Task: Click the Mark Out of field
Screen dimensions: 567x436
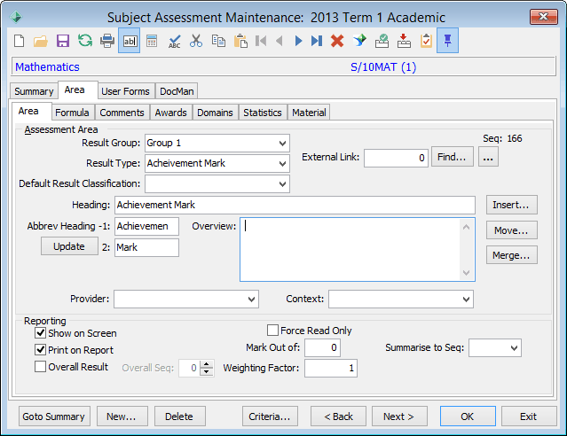Action: click(322, 348)
